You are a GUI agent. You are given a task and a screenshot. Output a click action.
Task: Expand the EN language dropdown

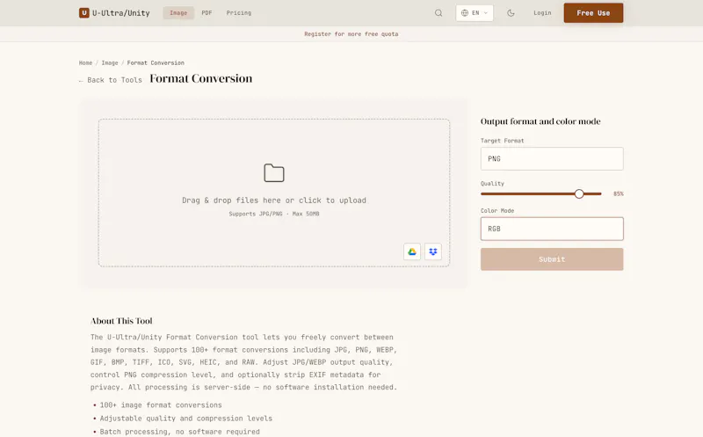pos(475,13)
